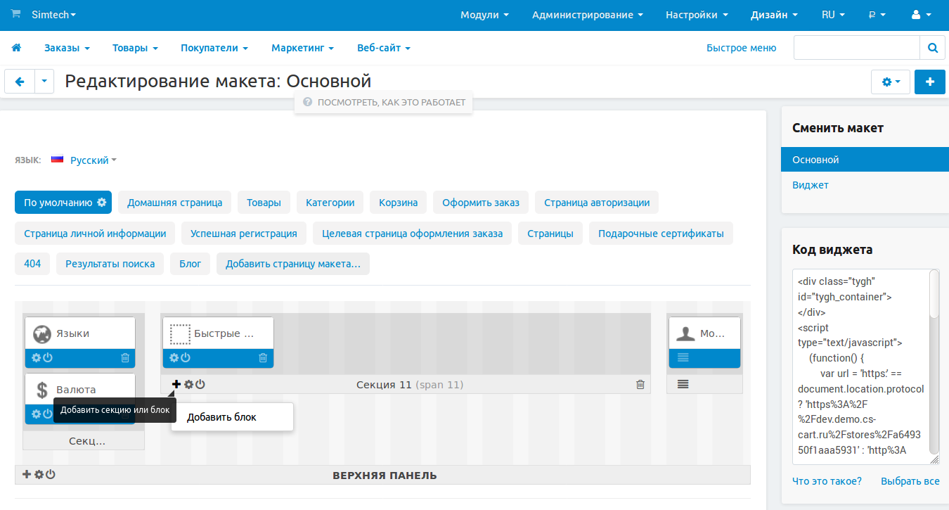Delete the Языки block via trash icon
Viewport: 949px width, 510px height.
(x=125, y=357)
